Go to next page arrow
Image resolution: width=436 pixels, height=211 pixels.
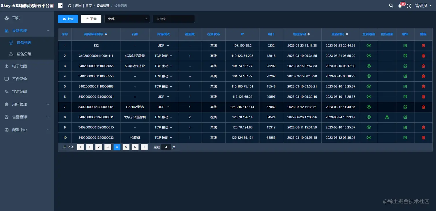(x=144, y=147)
